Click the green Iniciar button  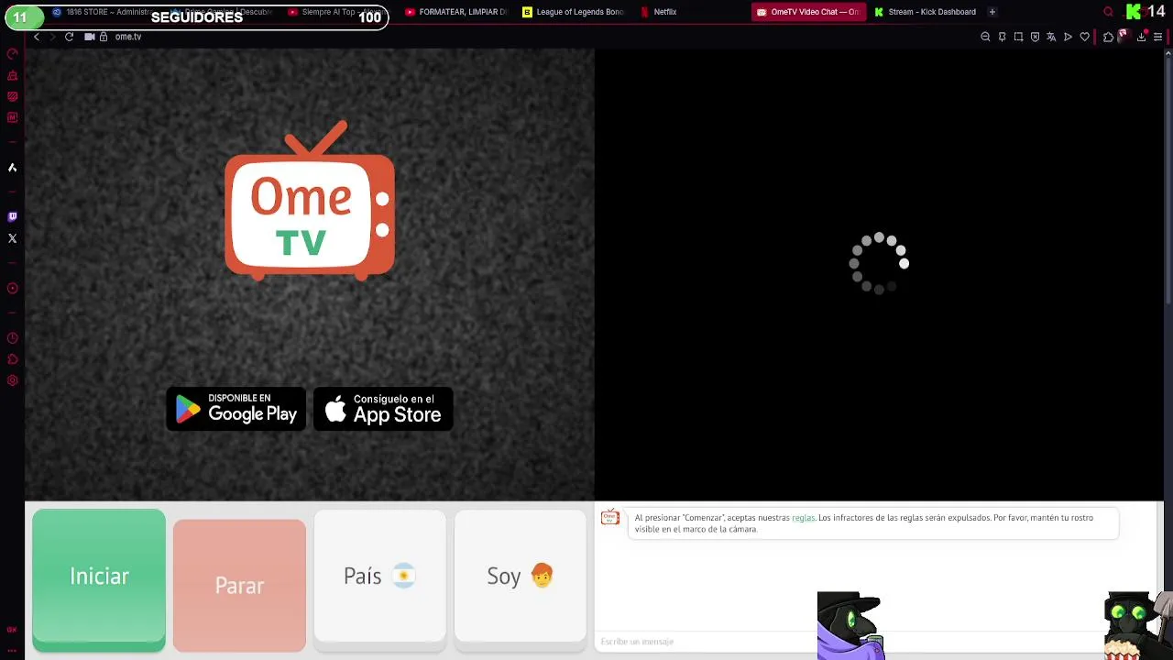(99, 580)
